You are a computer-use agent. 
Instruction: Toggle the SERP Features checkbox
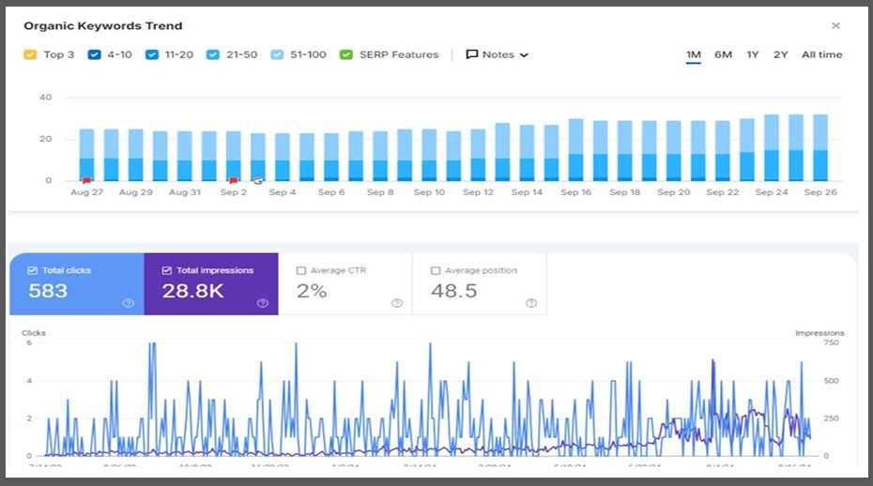pos(345,54)
